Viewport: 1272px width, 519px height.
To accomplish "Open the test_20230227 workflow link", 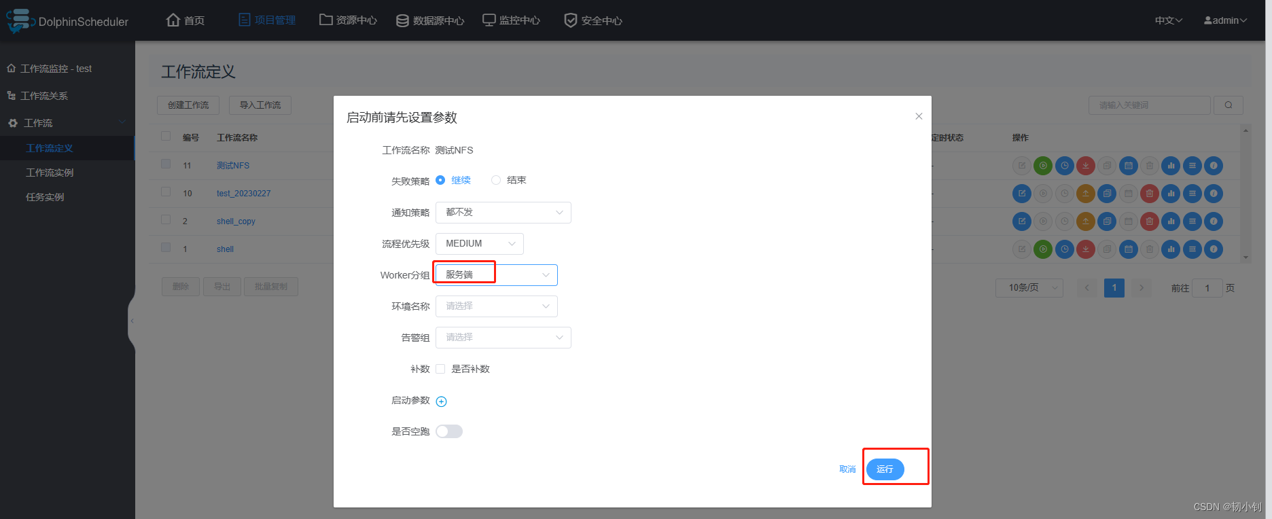I will (243, 194).
